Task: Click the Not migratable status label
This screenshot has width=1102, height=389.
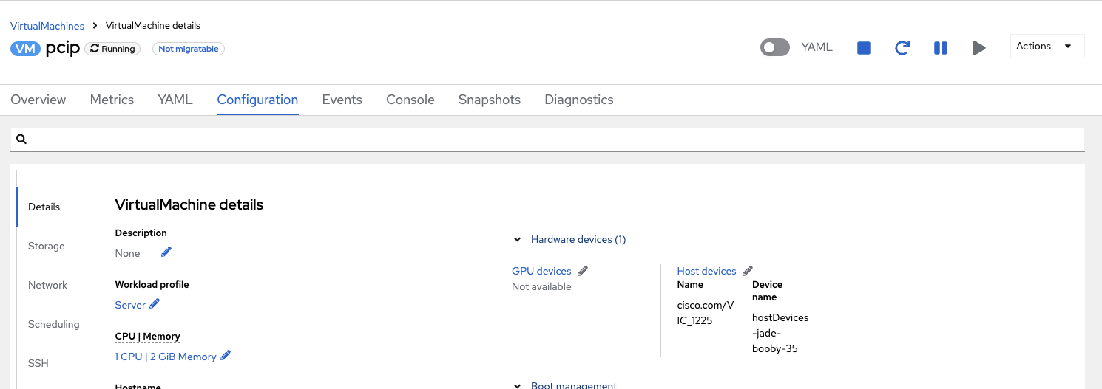Action: [189, 49]
